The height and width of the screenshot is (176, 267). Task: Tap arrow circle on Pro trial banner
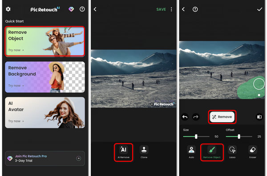pyautogui.click(x=78, y=159)
